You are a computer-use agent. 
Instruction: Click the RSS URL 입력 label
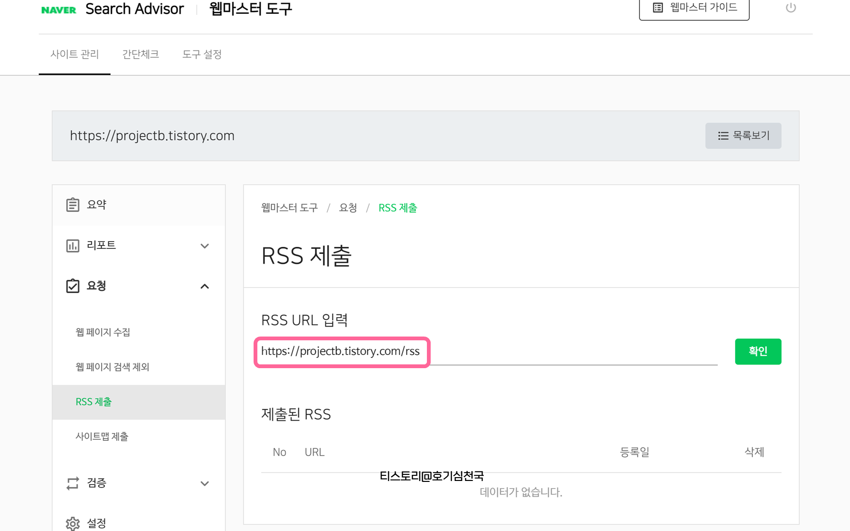click(x=305, y=320)
